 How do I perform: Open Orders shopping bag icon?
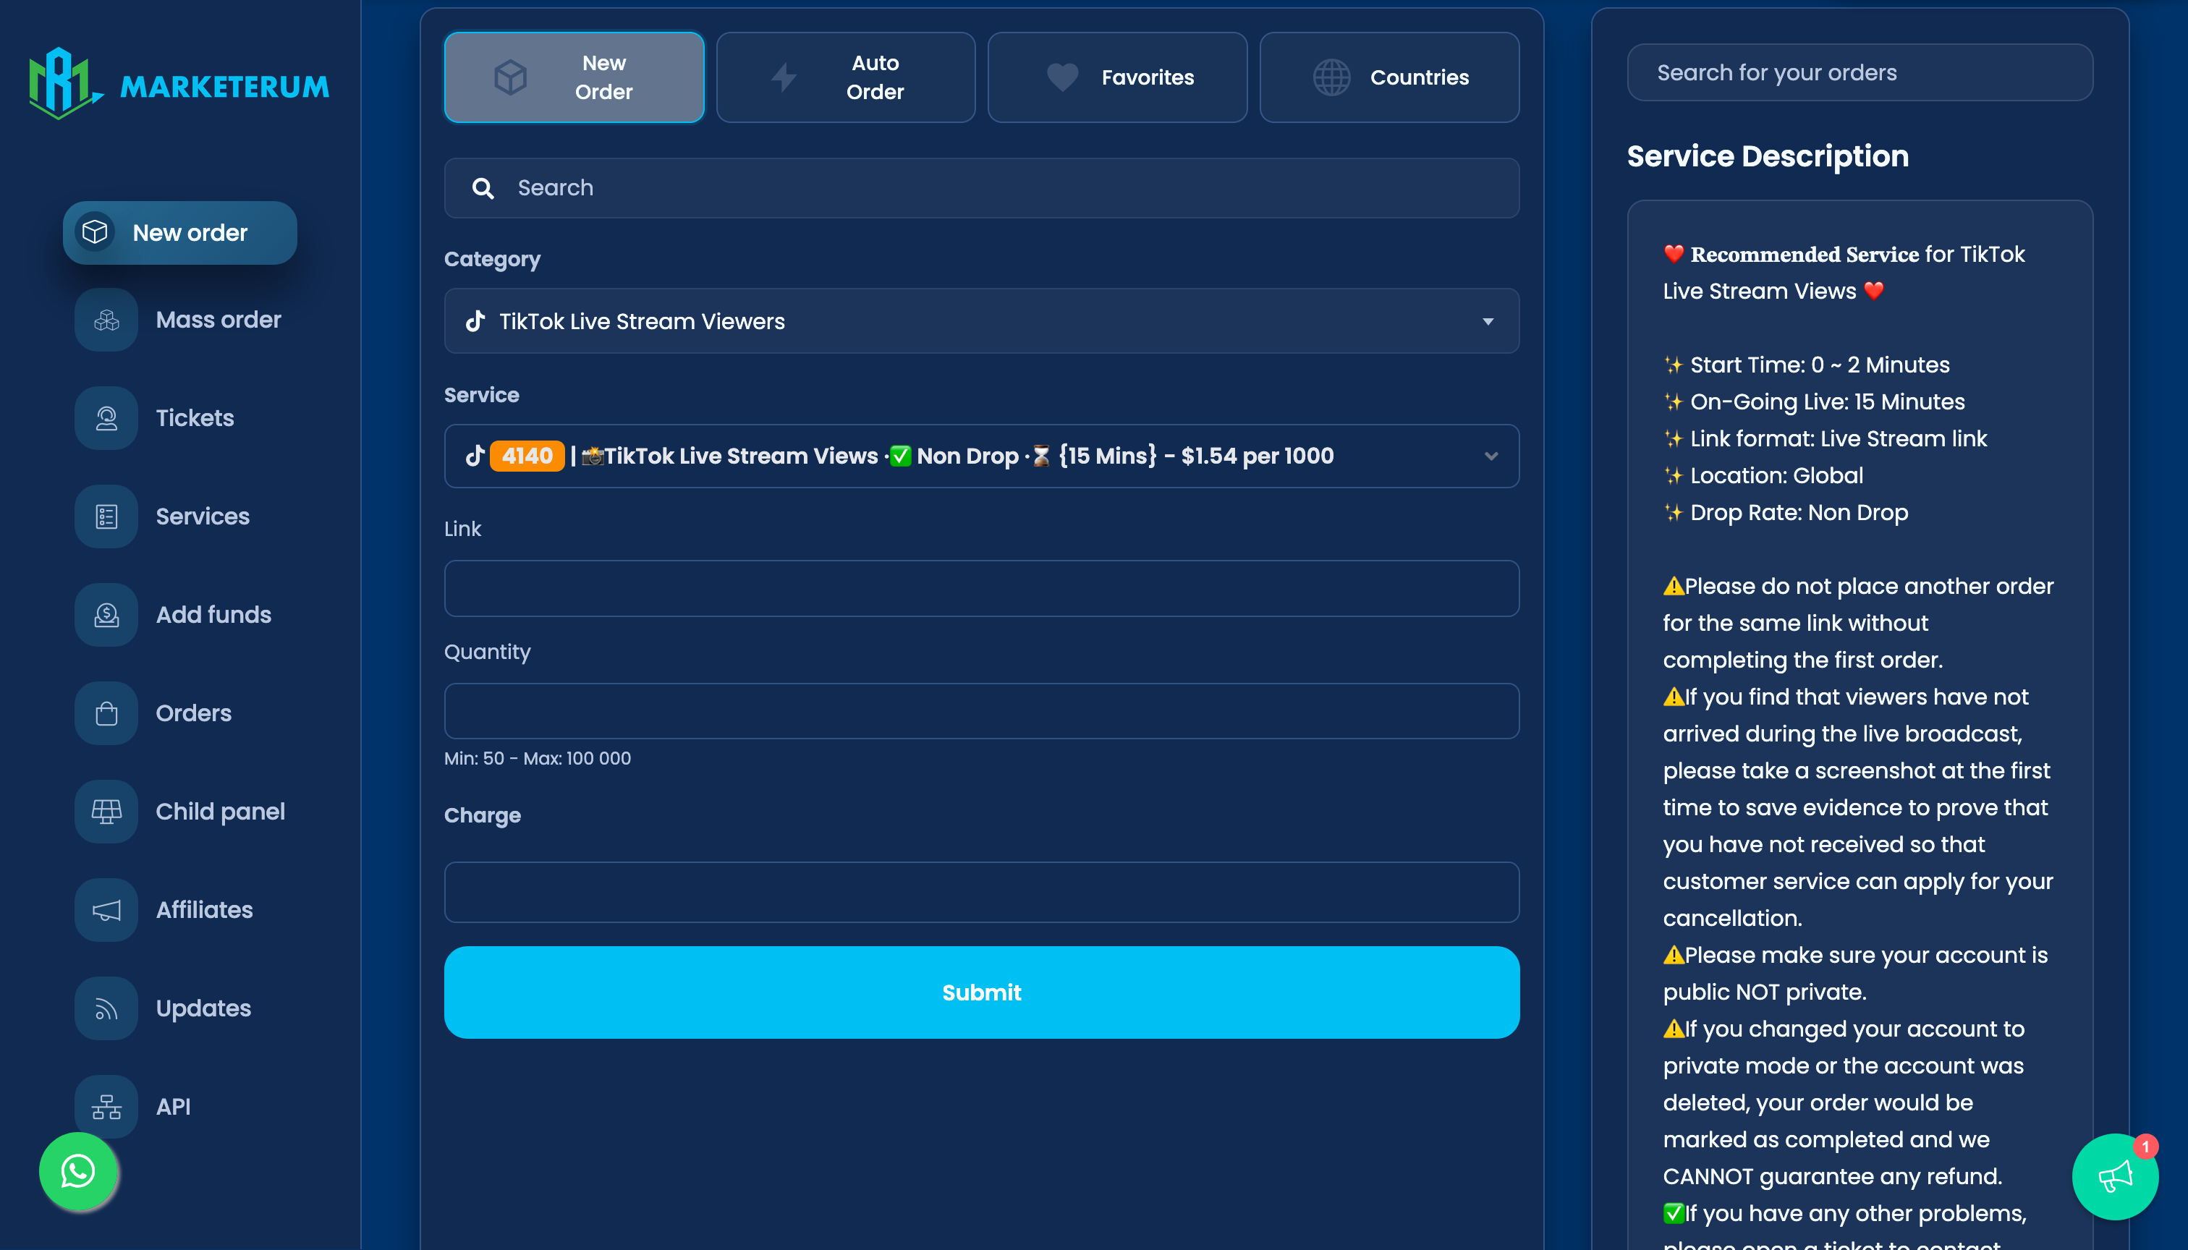pyautogui.click(x=106, y=713)
